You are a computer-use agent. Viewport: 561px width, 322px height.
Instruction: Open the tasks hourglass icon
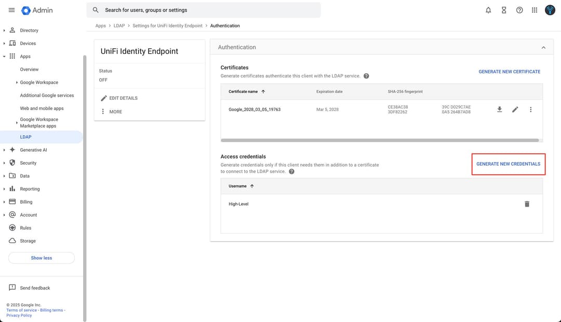tap(504, 10)
